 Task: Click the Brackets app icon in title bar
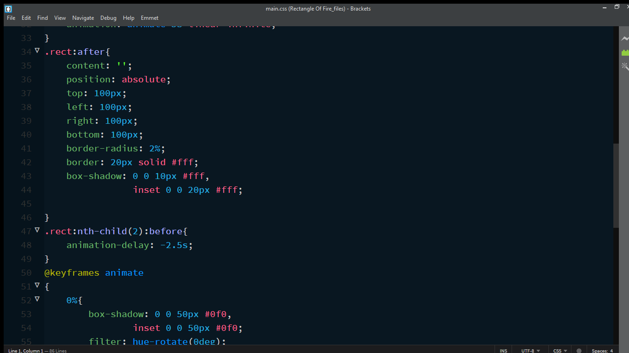(x=8, y=8)
